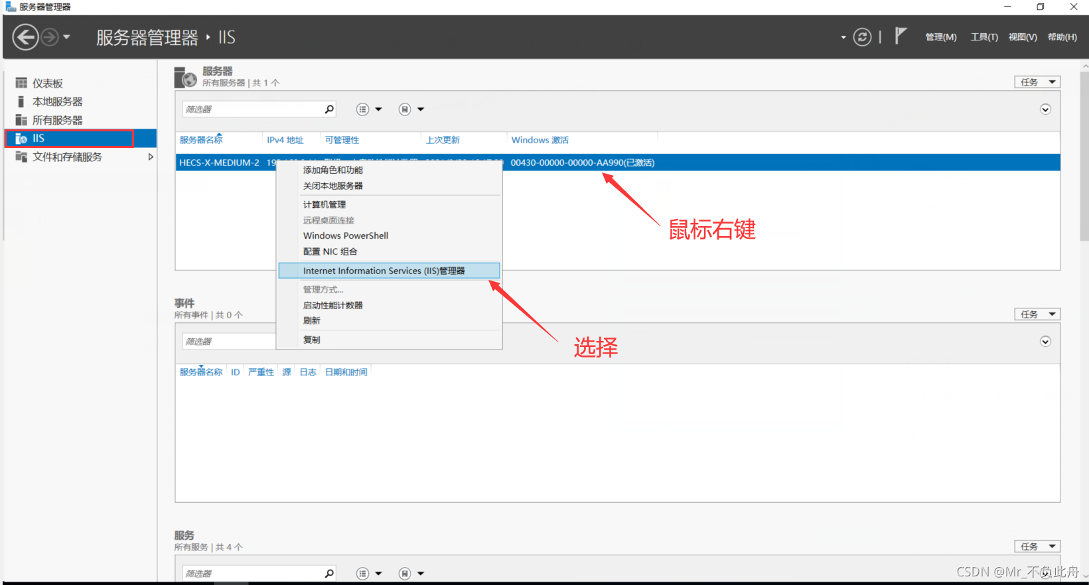This screenshot has height=585, width=1089.
Task: Expand the events filter chevron
Action: pos(1045,342)
